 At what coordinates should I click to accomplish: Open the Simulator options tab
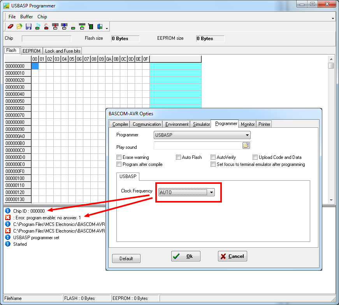[201, 124]
